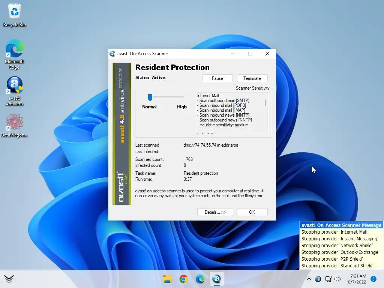The width and height of the screenshot is (384, 288).
Task: Select 'Scan inbound news [NNTP]' line
Action: [223, 115]
